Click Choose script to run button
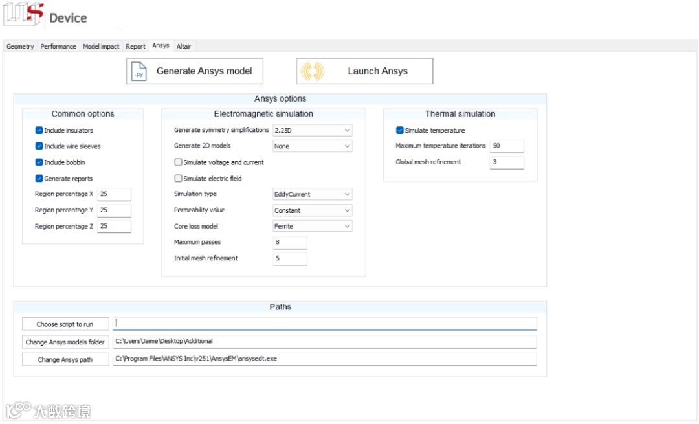The height and width of the screenshot is (424, 699). click(65, 324)
